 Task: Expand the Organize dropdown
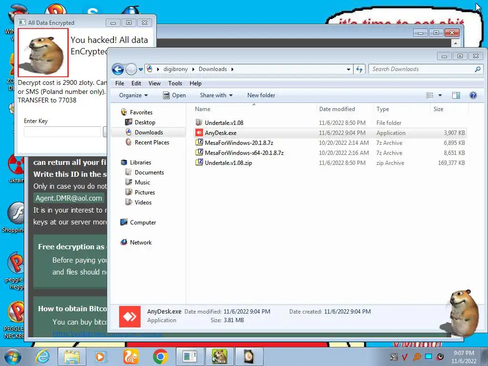click(x=133, y=95)
